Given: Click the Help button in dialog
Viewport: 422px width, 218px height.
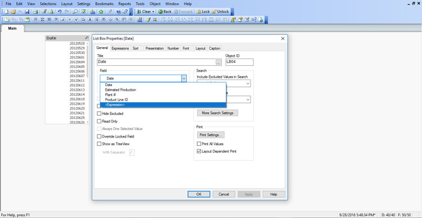Looking at the screenshot, I should point(273,194).
